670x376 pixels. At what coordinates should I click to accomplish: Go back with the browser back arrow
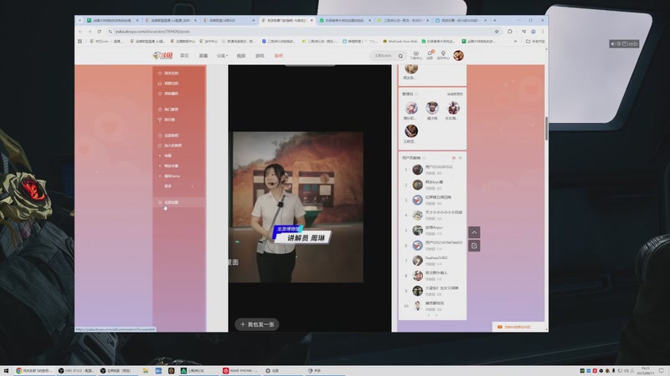click(x=80, y=32)
